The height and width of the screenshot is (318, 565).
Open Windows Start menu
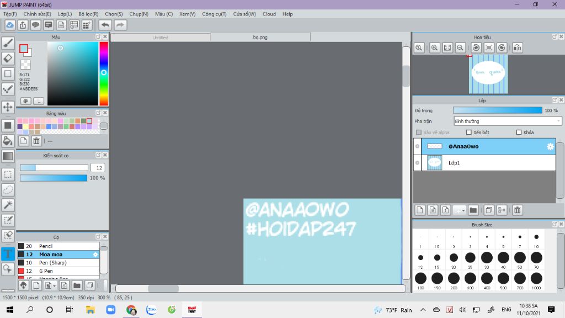pyautogui.click(x=10, y=310)
